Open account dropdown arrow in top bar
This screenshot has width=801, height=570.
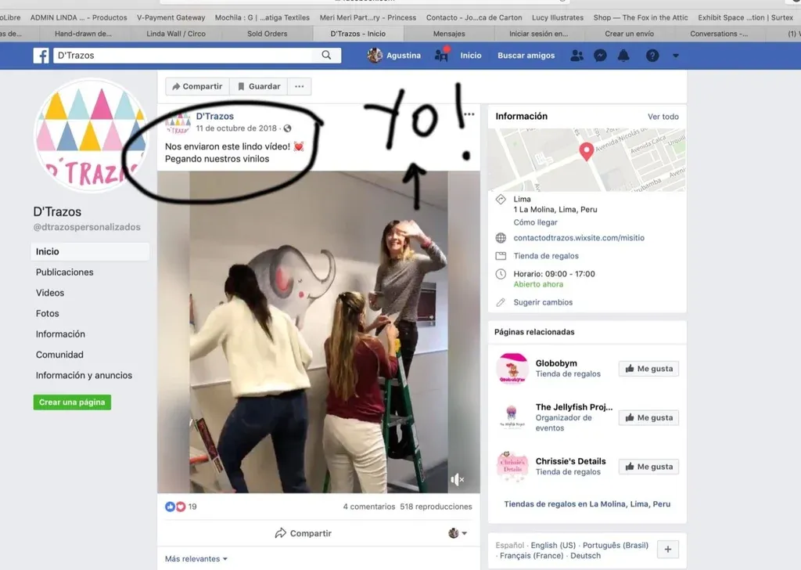coord(676,56)
